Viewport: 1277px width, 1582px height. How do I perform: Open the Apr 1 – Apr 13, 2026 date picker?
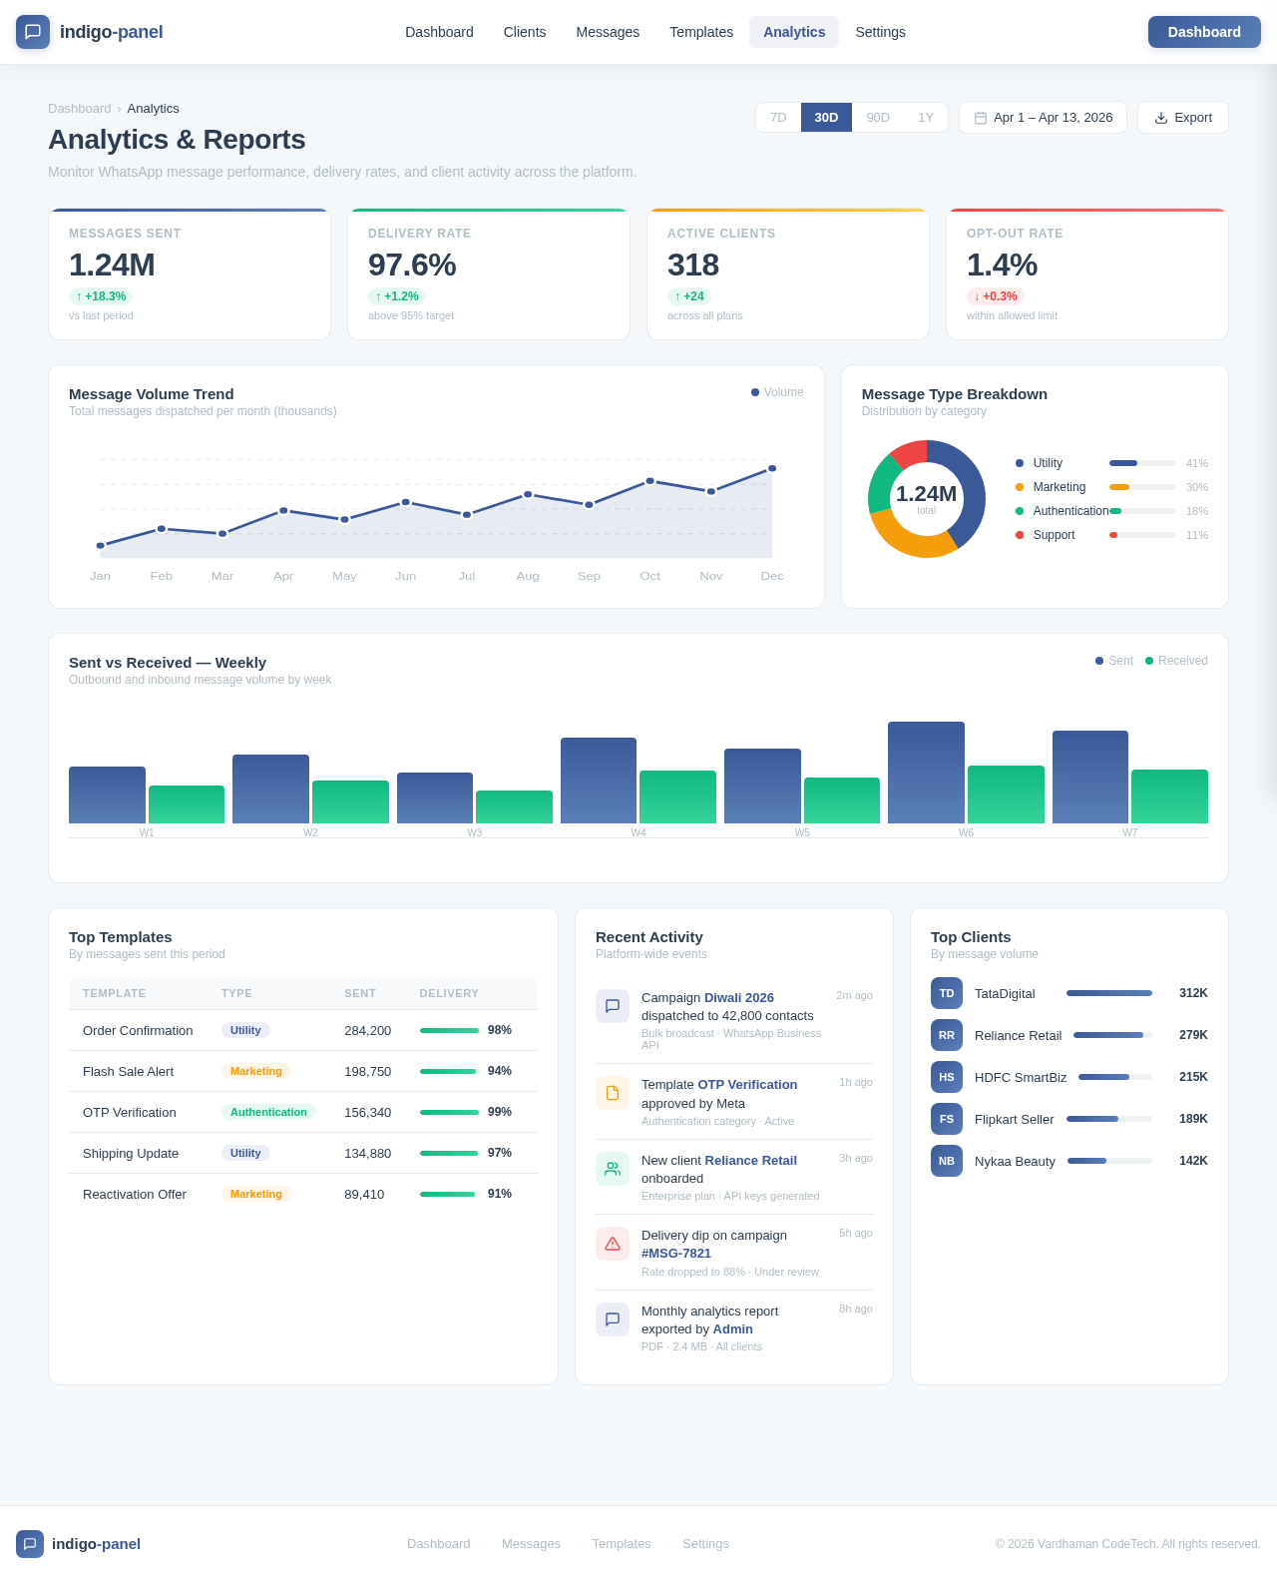pyautogui.click(x=1043, y=118)
